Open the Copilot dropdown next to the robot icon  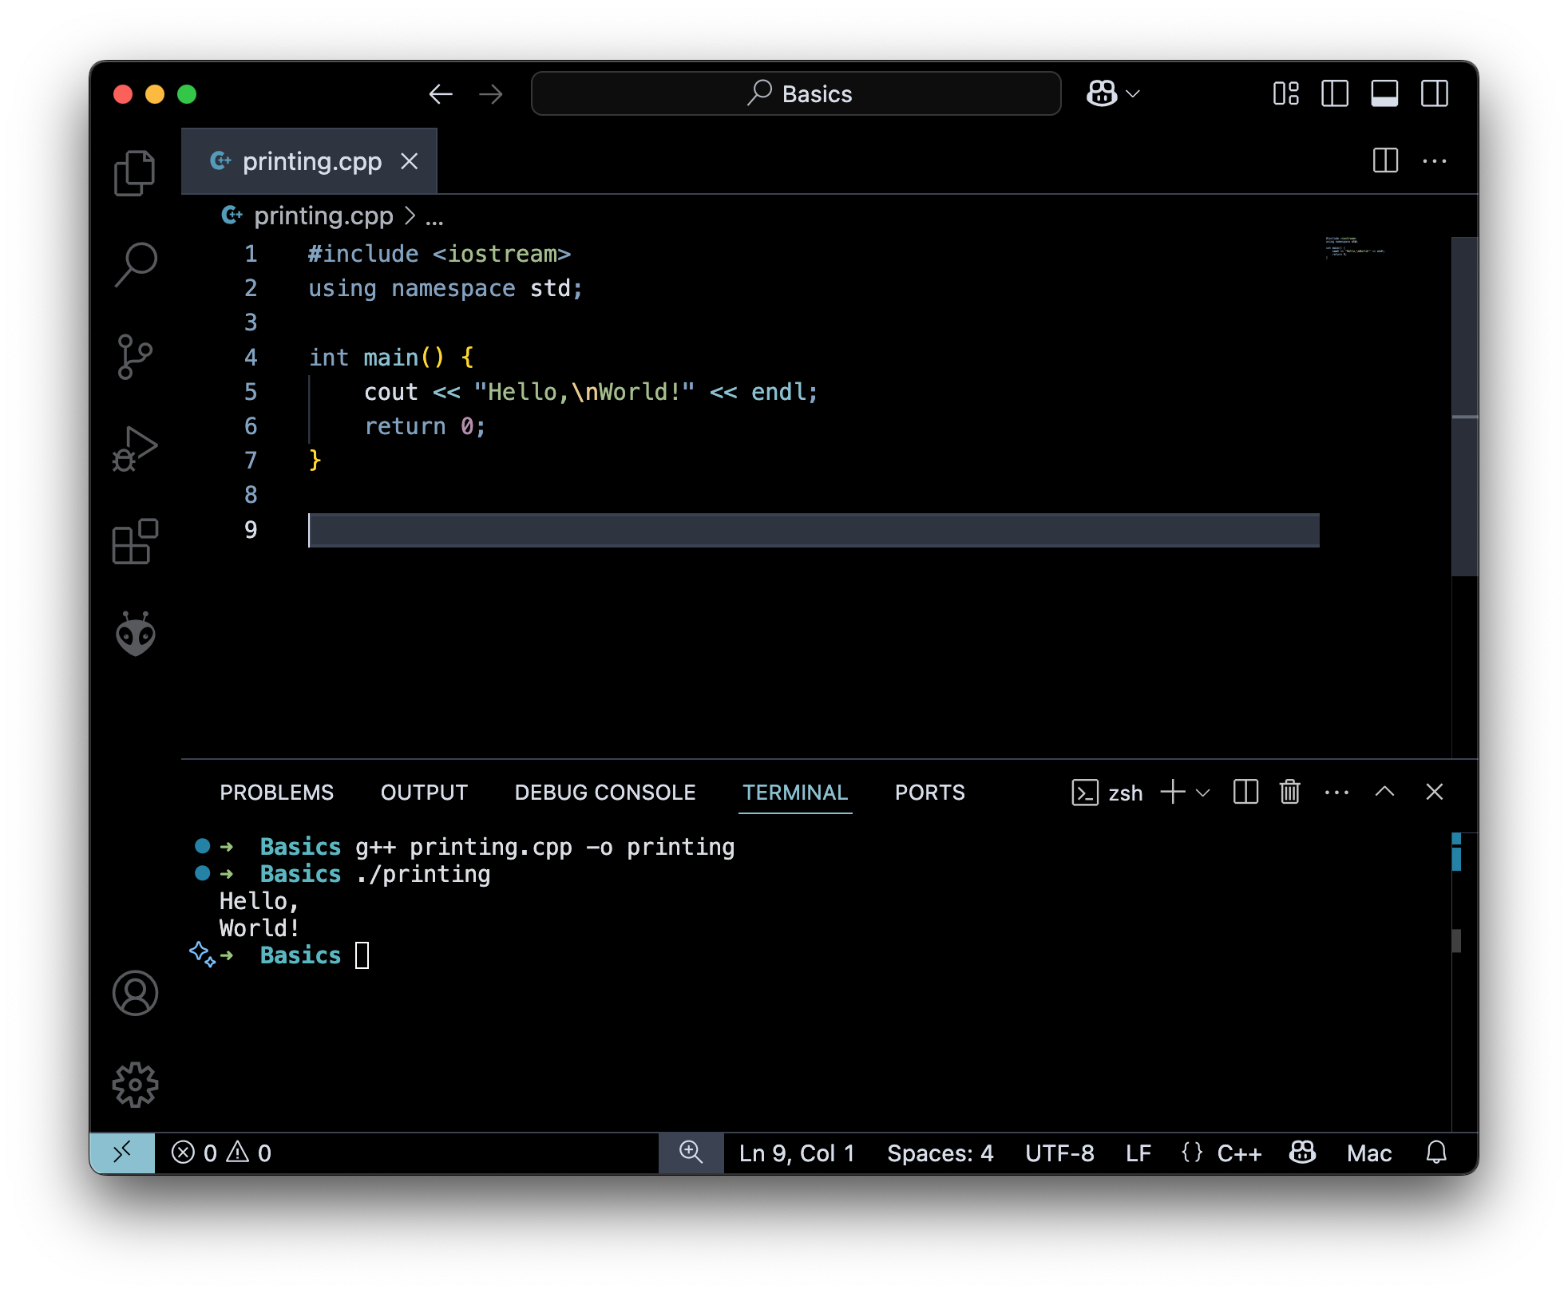[1132, 93]
